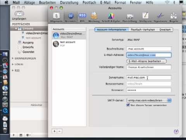Viewport: 186px width, 140px height.
Task: Click in the Benutzername field
Action: (149, 84)
